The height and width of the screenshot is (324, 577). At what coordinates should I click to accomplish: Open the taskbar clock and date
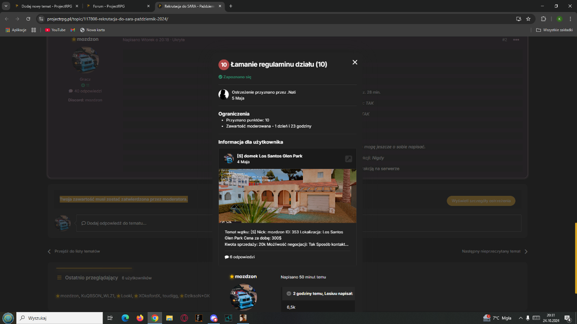pos(551,318)
